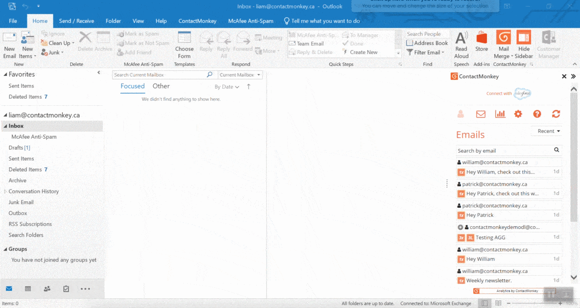Click Clean Up in Delete group

click(58, 43)
